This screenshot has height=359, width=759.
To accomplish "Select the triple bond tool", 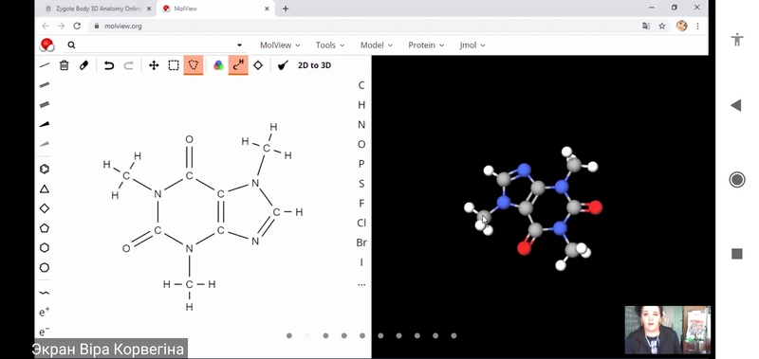I will 45,104.
